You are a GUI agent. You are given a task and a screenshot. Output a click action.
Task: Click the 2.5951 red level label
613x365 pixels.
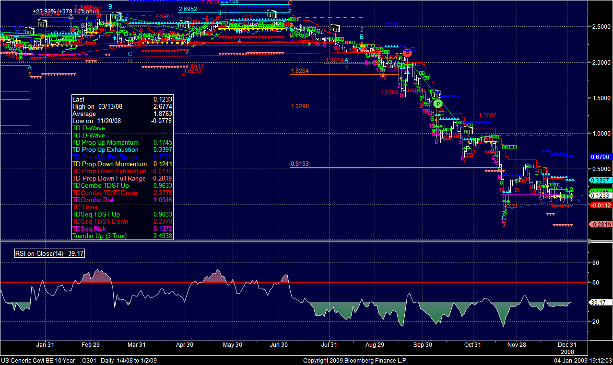pos(165,16)
